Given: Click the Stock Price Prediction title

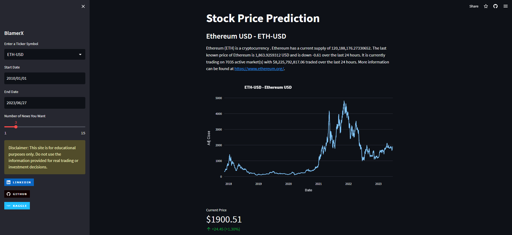Looking at the screenshot, I should pyautogui.click(x=263, y=18).
